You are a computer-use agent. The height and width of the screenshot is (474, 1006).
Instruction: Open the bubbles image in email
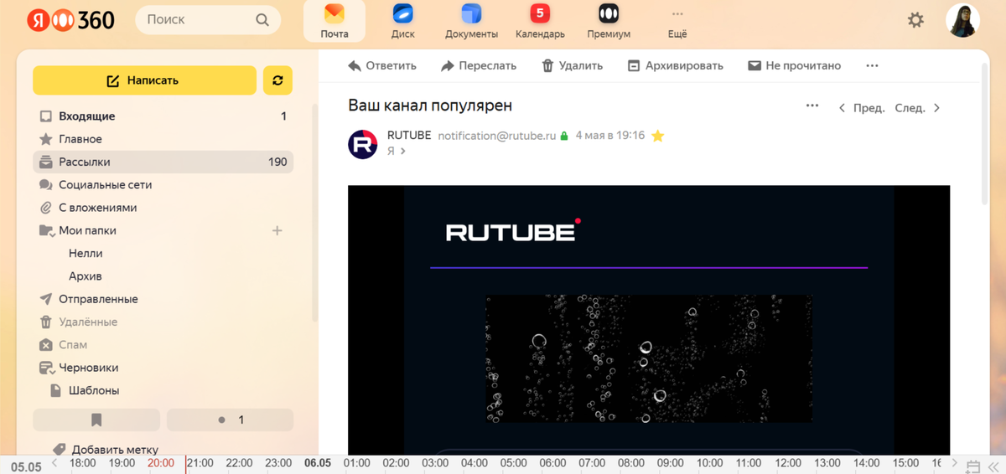point(649,358)
